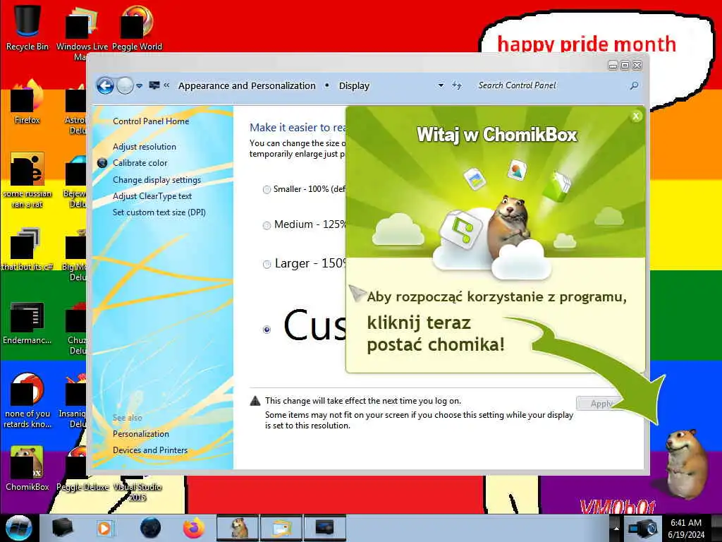The height and width of the screenshot is (542, 722).
Task: Launch Firefox from the desktop icon
Action: coord(27,102)
